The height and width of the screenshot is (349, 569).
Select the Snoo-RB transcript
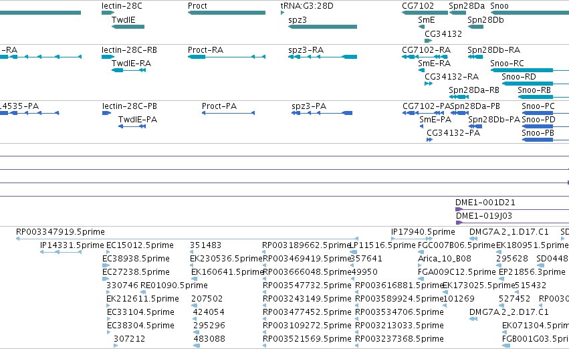[x=543, y=97]
